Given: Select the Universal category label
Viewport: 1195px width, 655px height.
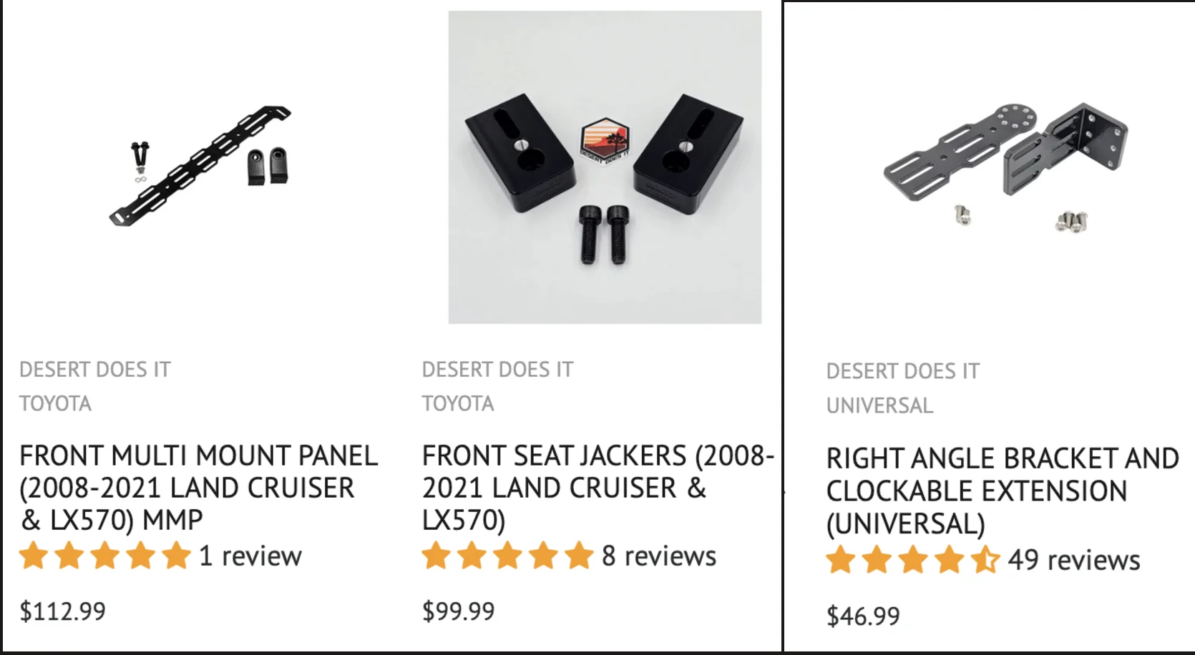Looking at the screenshot, I should coord(879,406).
